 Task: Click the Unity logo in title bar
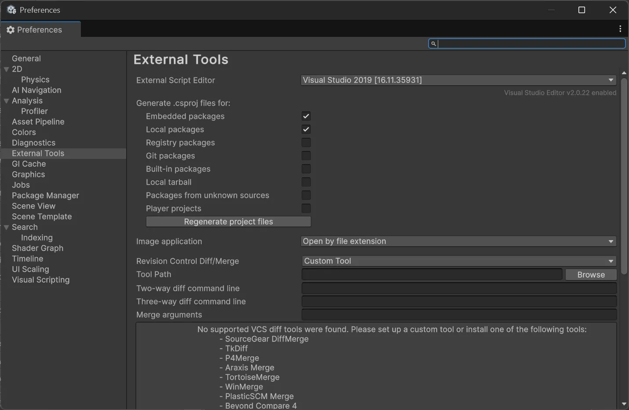pos(11,10)
